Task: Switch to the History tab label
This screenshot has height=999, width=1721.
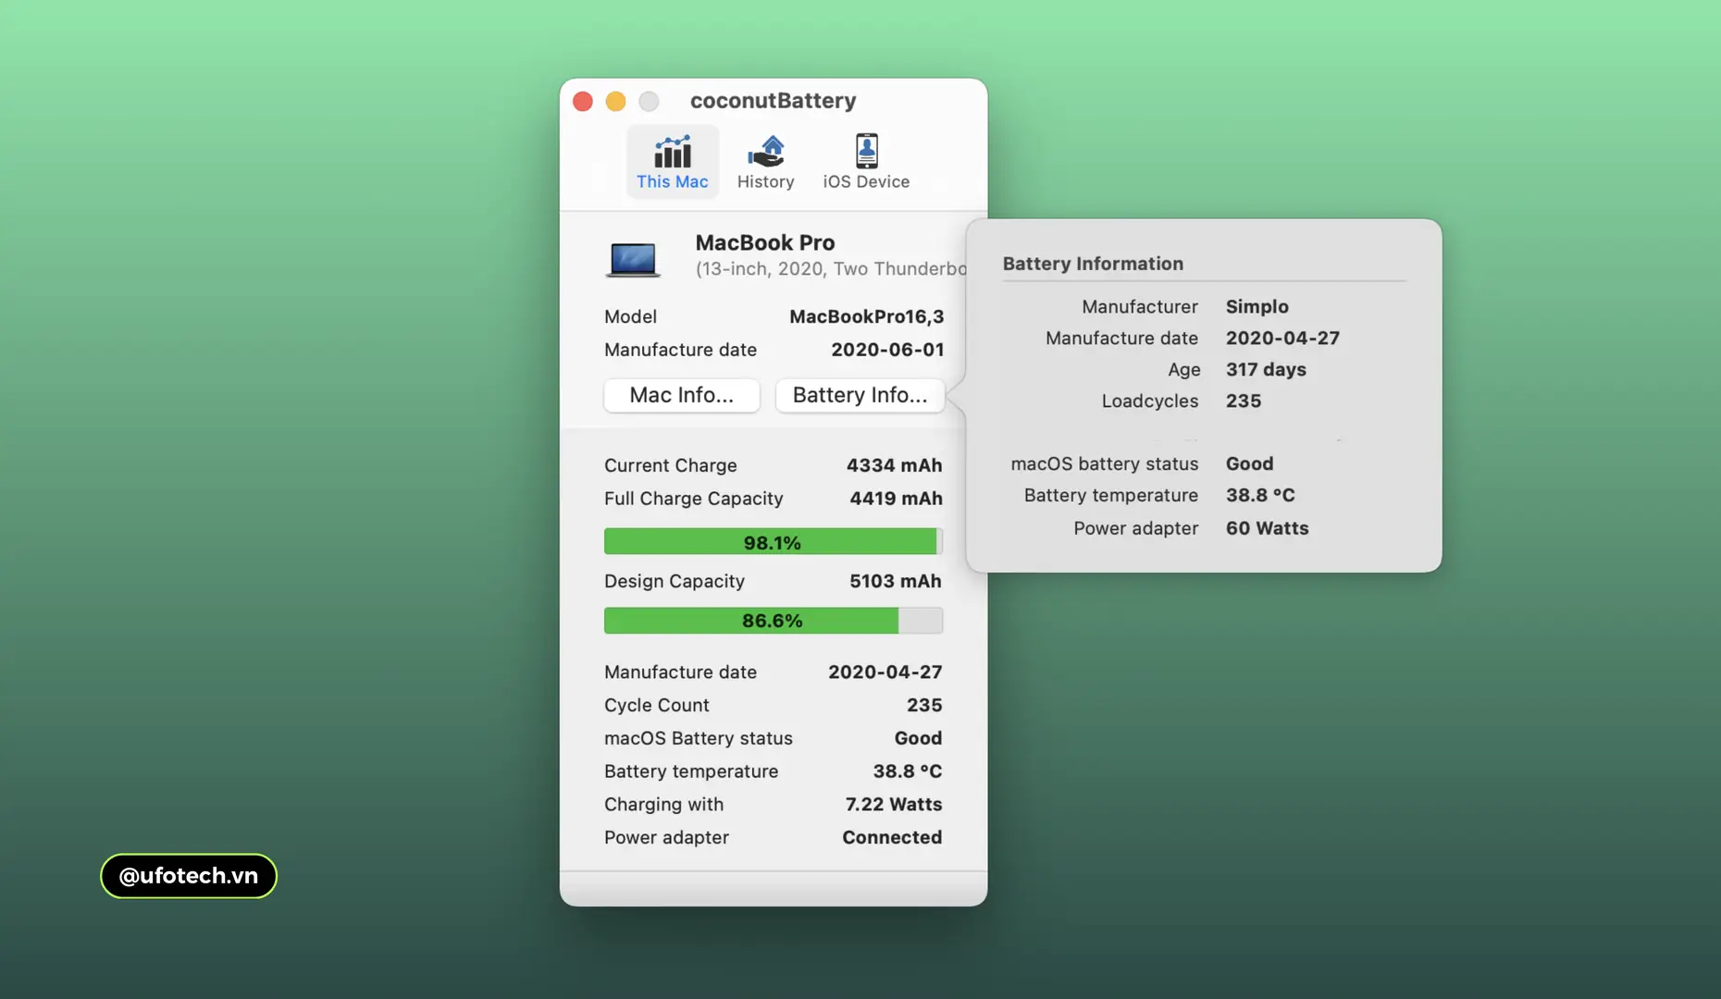Action: (766, 182)
